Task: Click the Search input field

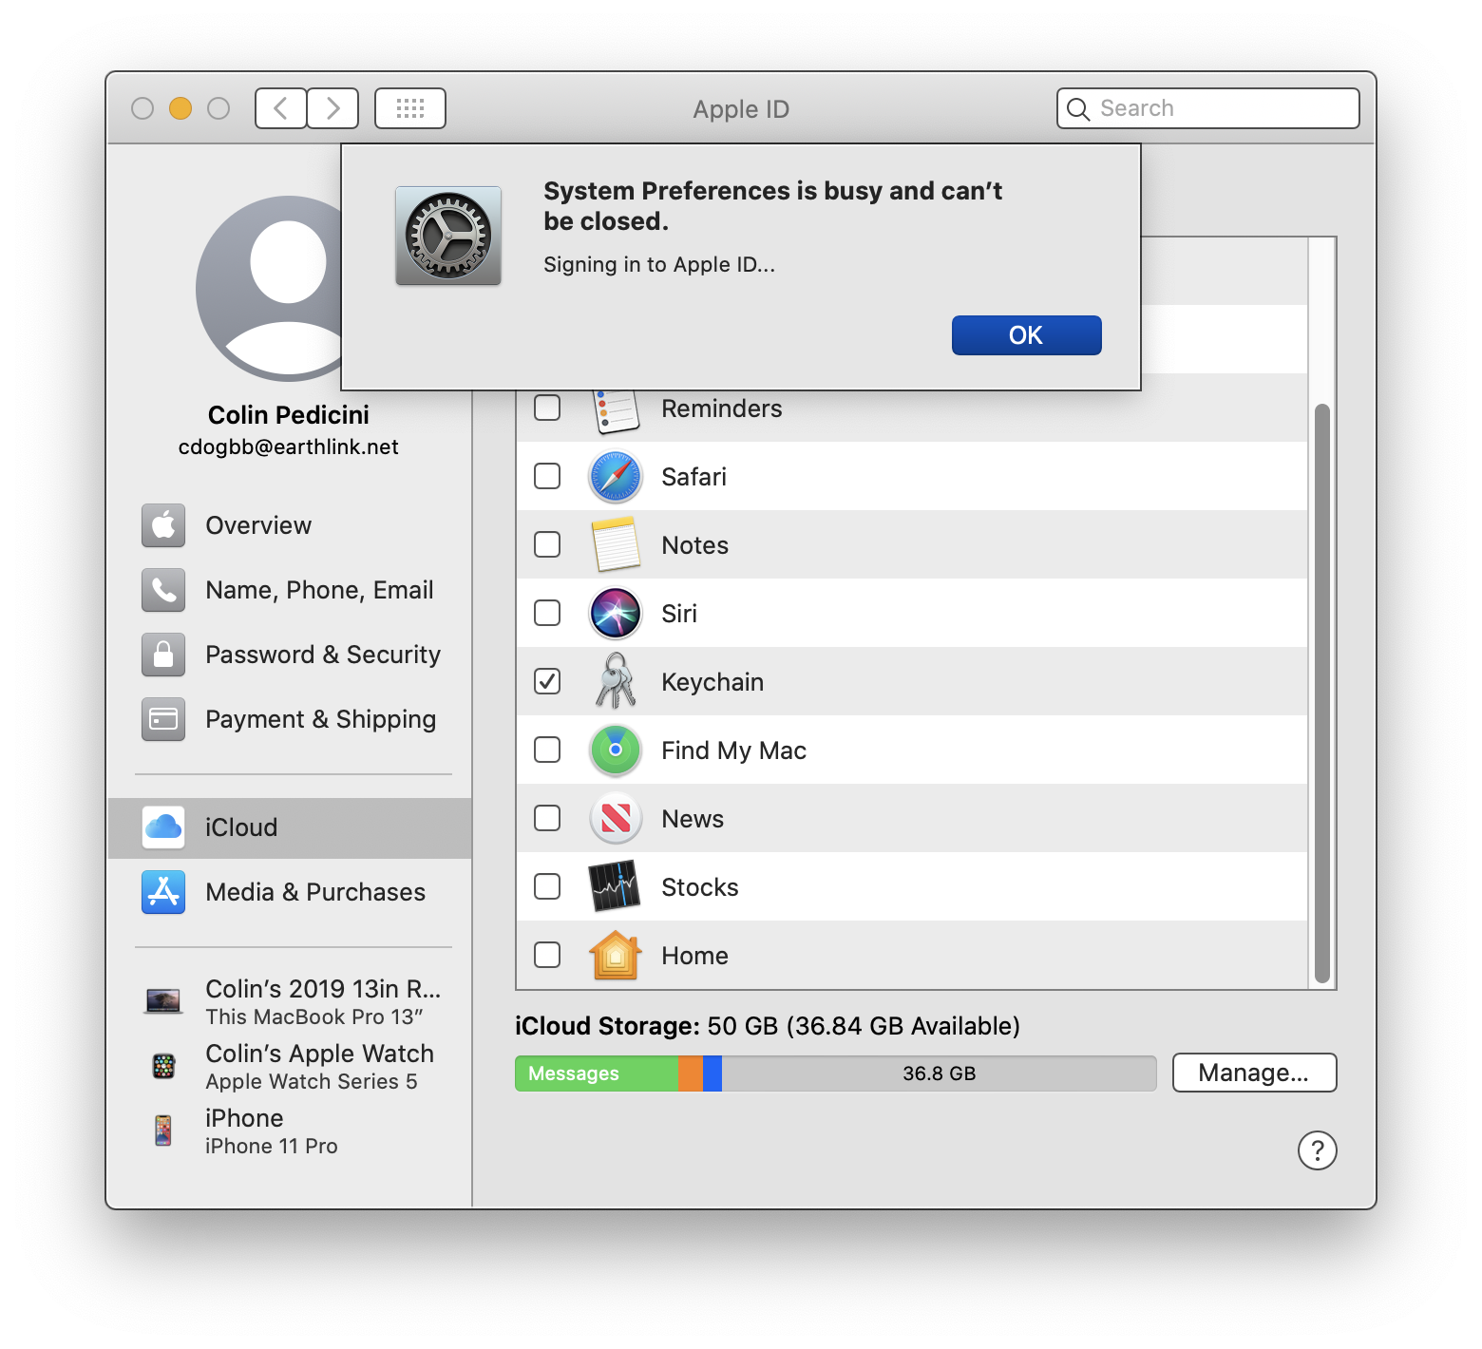Action: point(1208,108)
